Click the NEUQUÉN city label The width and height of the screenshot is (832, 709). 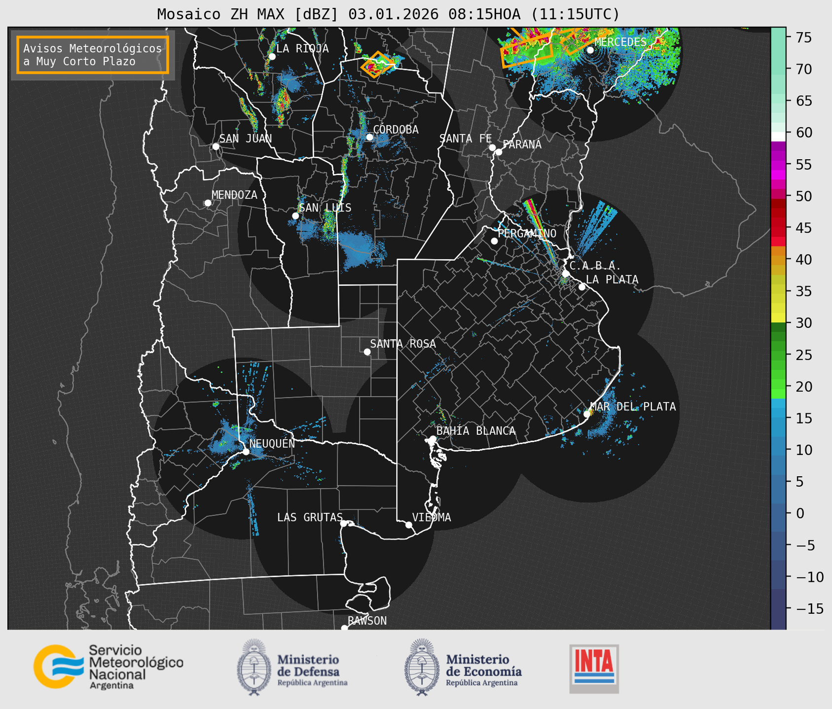pos(272,444)
